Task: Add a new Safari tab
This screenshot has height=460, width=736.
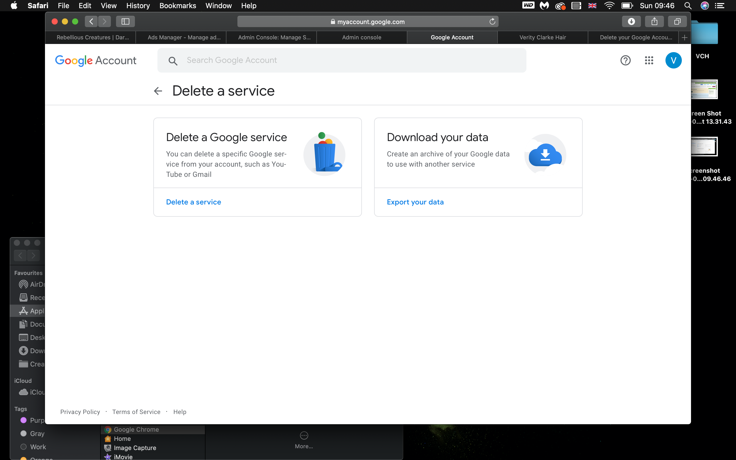Action: click(x=684, y=37)
